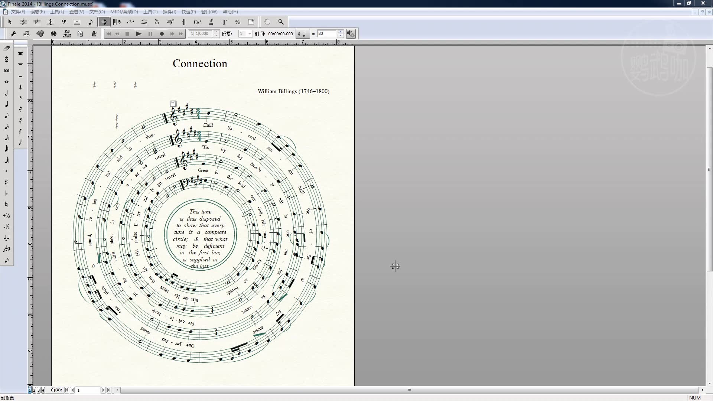The height and width of the screenshot is (401, 713).
Task: Switch to layer 2 button
Action: click(34, 390)
